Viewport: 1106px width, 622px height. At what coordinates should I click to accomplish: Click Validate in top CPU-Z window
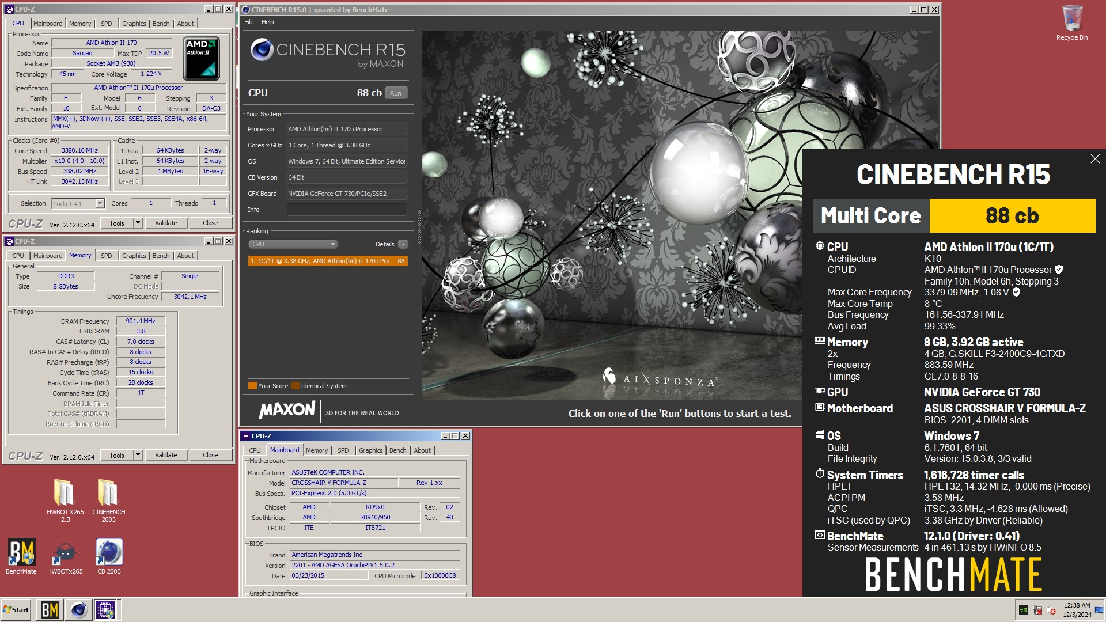[166, 223]
